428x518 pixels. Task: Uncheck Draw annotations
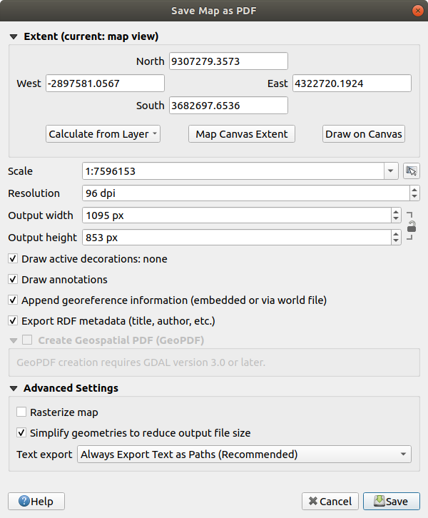point(14,280)
